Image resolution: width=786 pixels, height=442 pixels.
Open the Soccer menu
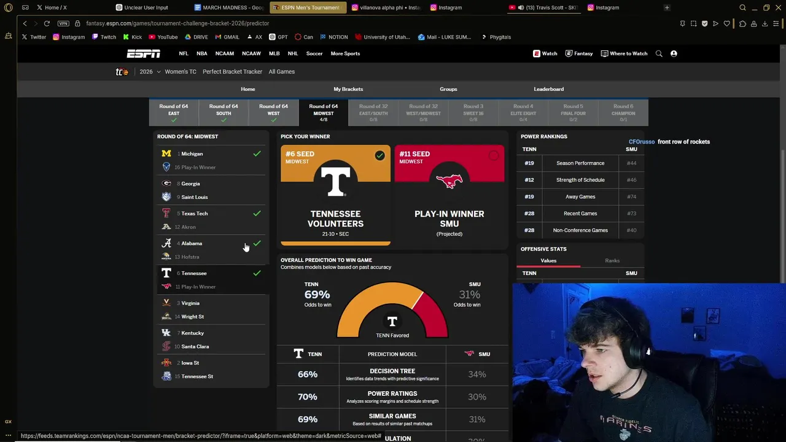(314, 53)
